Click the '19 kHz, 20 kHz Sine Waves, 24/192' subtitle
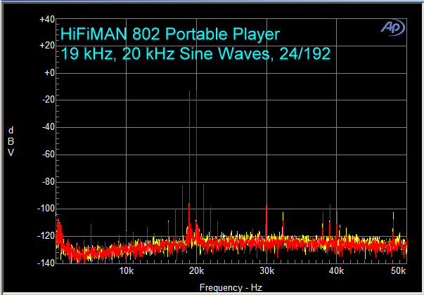This screenshot has width=424, height=295. tap(196, 53)
